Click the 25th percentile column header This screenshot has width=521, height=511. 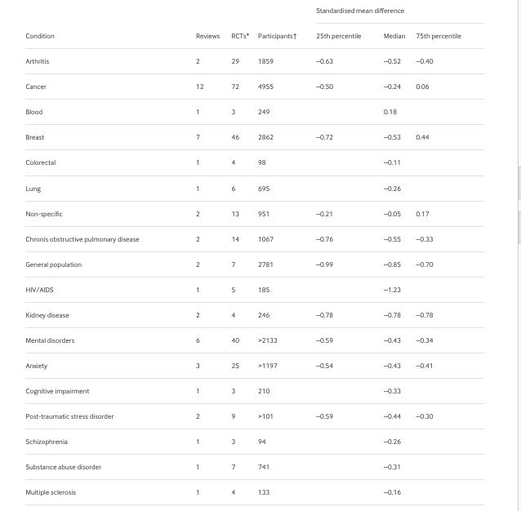(x=338, y=36)
